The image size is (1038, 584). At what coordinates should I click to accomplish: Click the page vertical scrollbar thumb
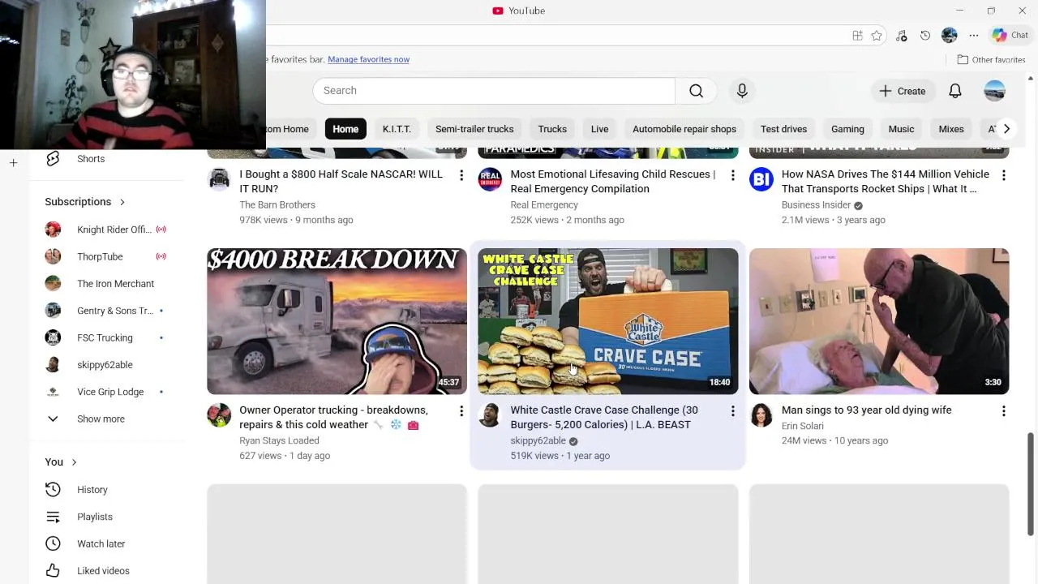[1031, 484]
